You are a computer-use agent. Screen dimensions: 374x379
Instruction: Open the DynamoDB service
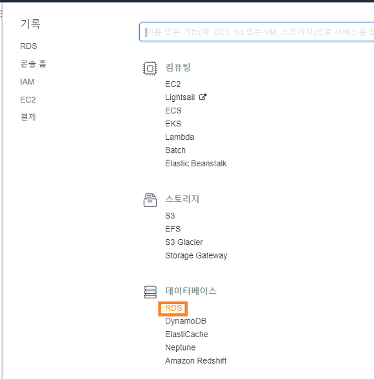pyautogui.click(x=186, y=321)
